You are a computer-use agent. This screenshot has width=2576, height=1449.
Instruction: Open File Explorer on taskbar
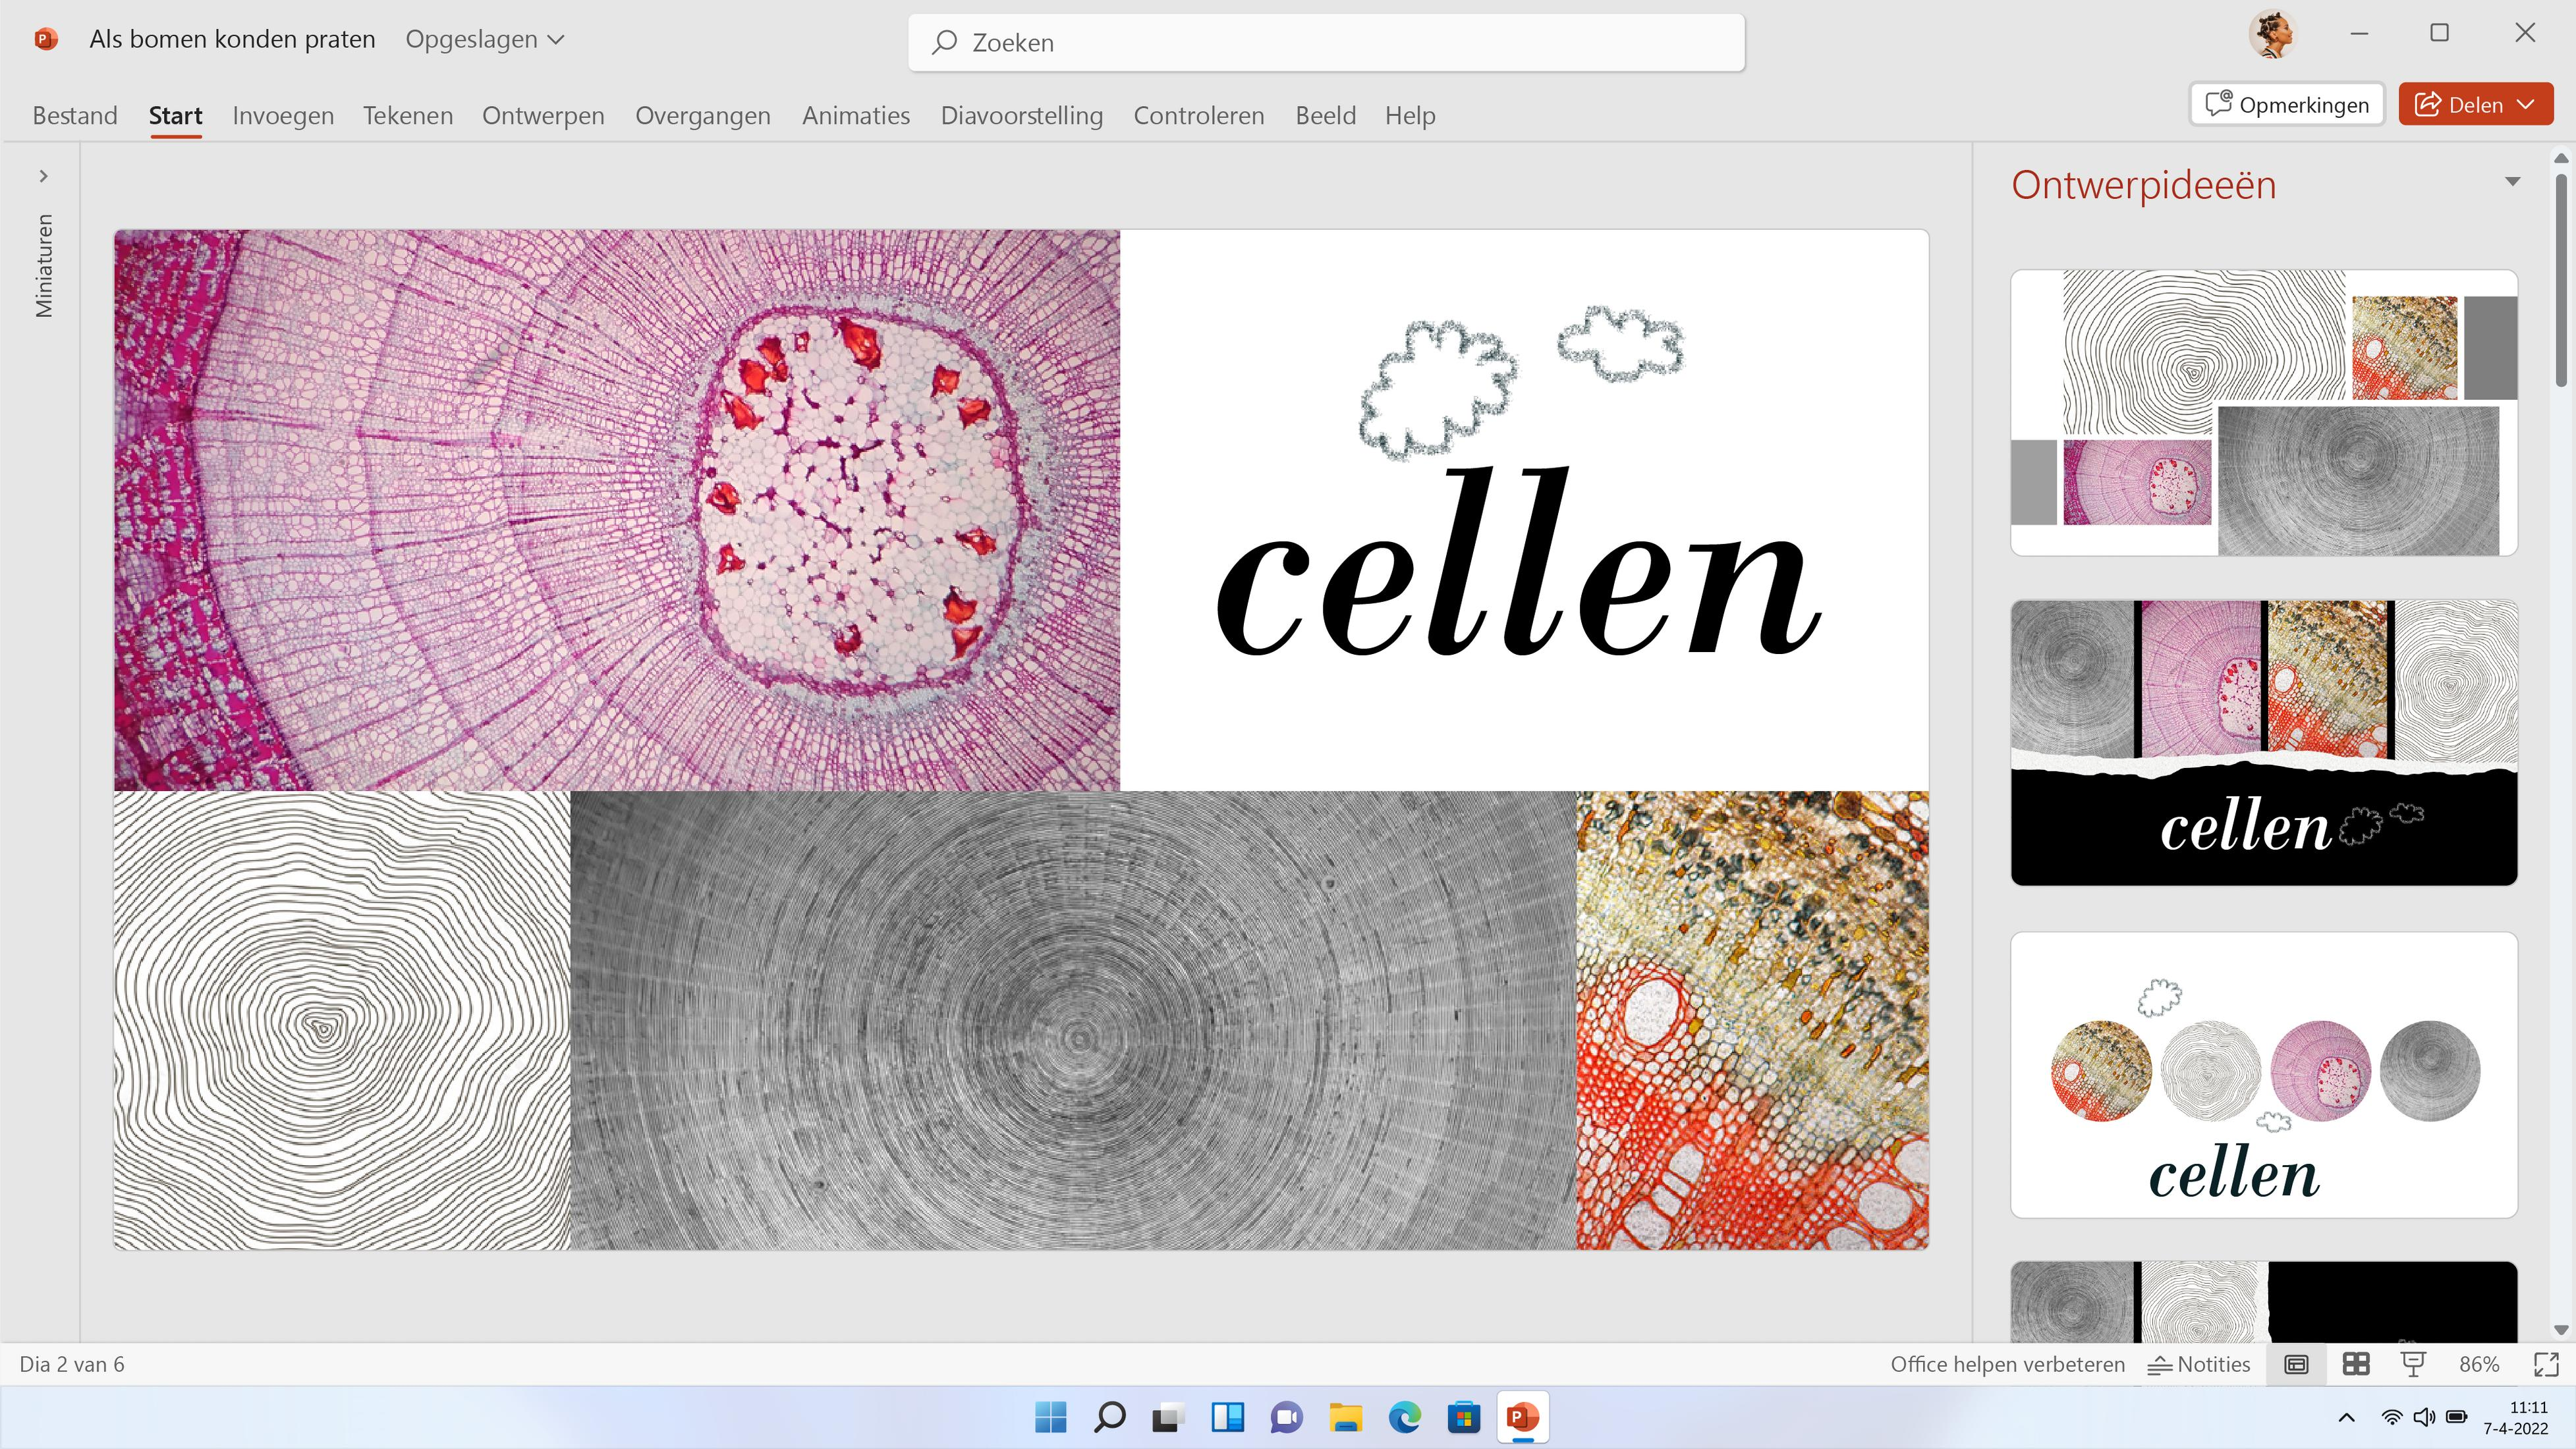point(1346,1417)
